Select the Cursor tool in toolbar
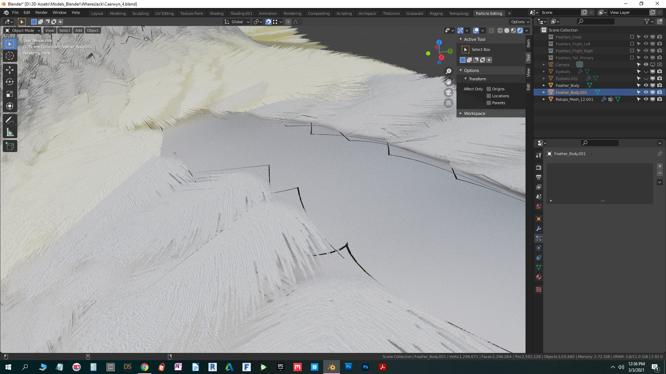 coord(10,56)
